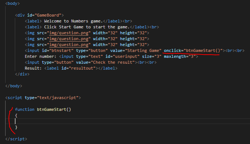Click width="32" on the first img line
Viewport: 250px width, 144px height.
click(x=105, y=33)
